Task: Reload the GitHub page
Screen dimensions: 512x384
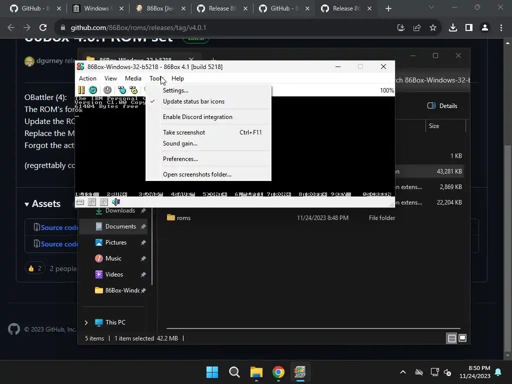Action: [43, 28]
